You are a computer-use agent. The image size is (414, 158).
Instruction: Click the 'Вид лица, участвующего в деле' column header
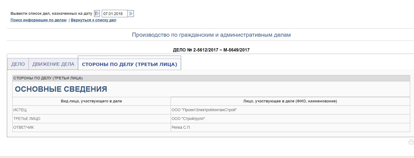(91, 101)
